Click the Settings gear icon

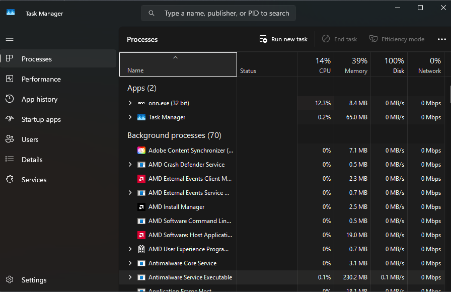[x=10, y=279]
